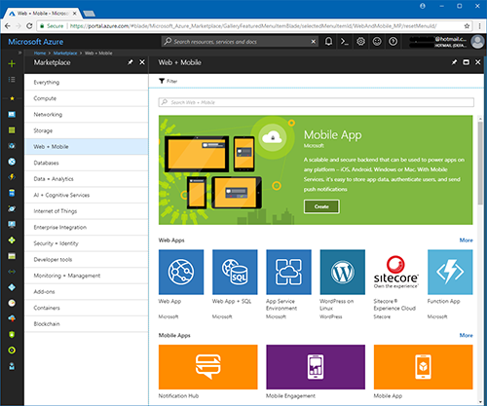Open Azure Active Directory blue diamond icon
The width and height of the screenshot is (487, 406).
click(12, 287)
